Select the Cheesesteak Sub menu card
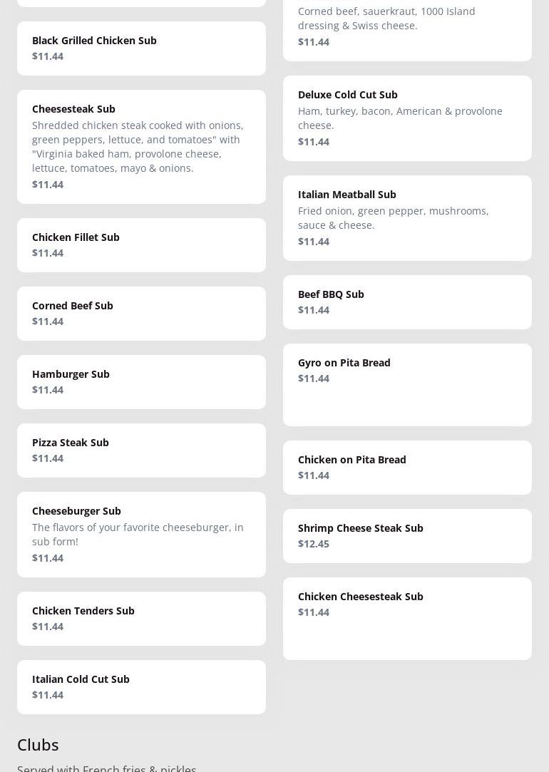Viewport: 549px width, 772px height. (141, 146)
